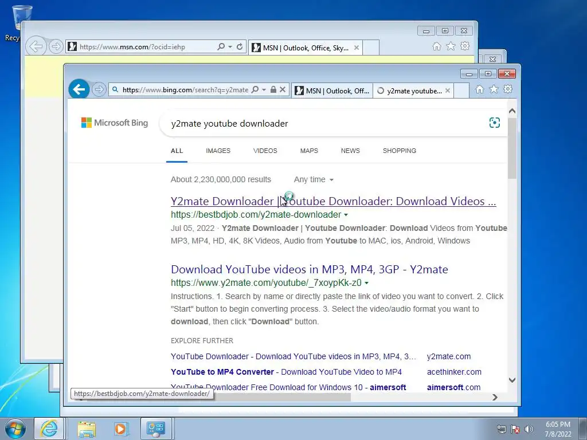Expand arrow next to bestbdjob.com URL
587x440 pixels.
pyautogui.click(x=346, y=215)
